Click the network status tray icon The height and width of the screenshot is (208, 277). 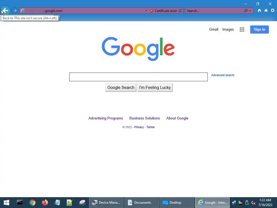pos(234,203)
